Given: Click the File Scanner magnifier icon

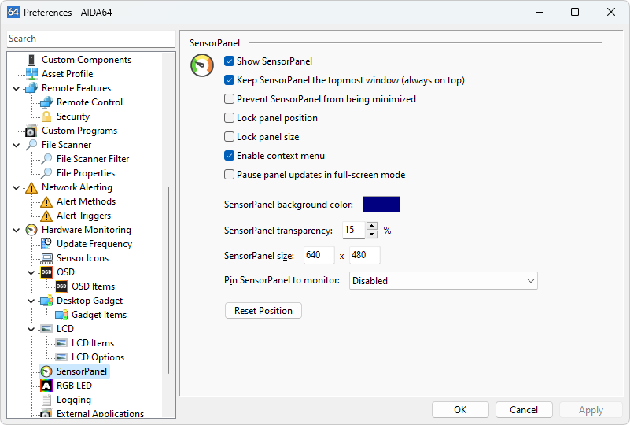Looking at the screenshot, I should (31, 145).
